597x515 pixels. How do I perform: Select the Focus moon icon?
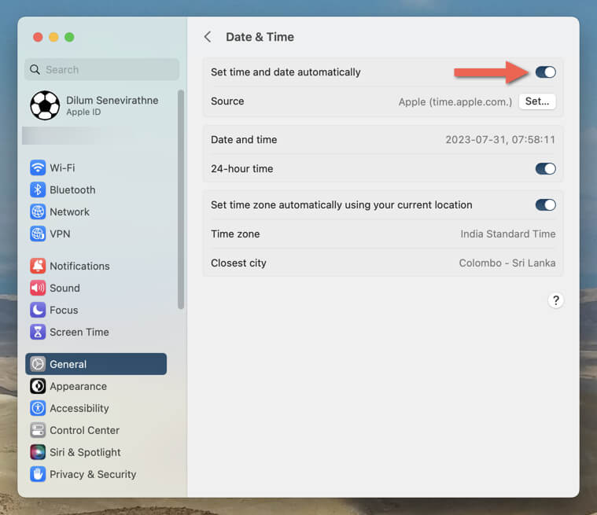click(38, 310)
